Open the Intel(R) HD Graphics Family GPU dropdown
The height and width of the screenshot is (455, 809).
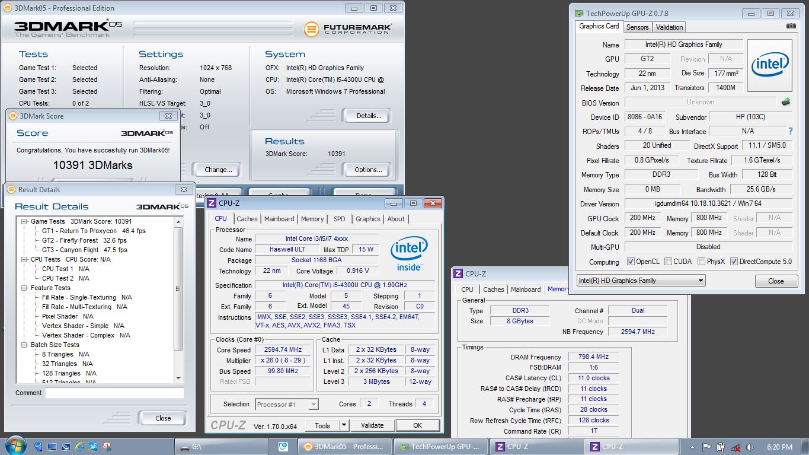(641, 281)
